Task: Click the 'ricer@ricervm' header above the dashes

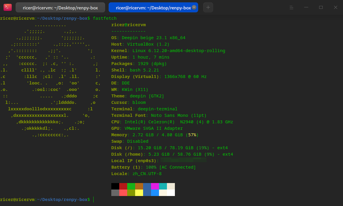Action: 128,25
